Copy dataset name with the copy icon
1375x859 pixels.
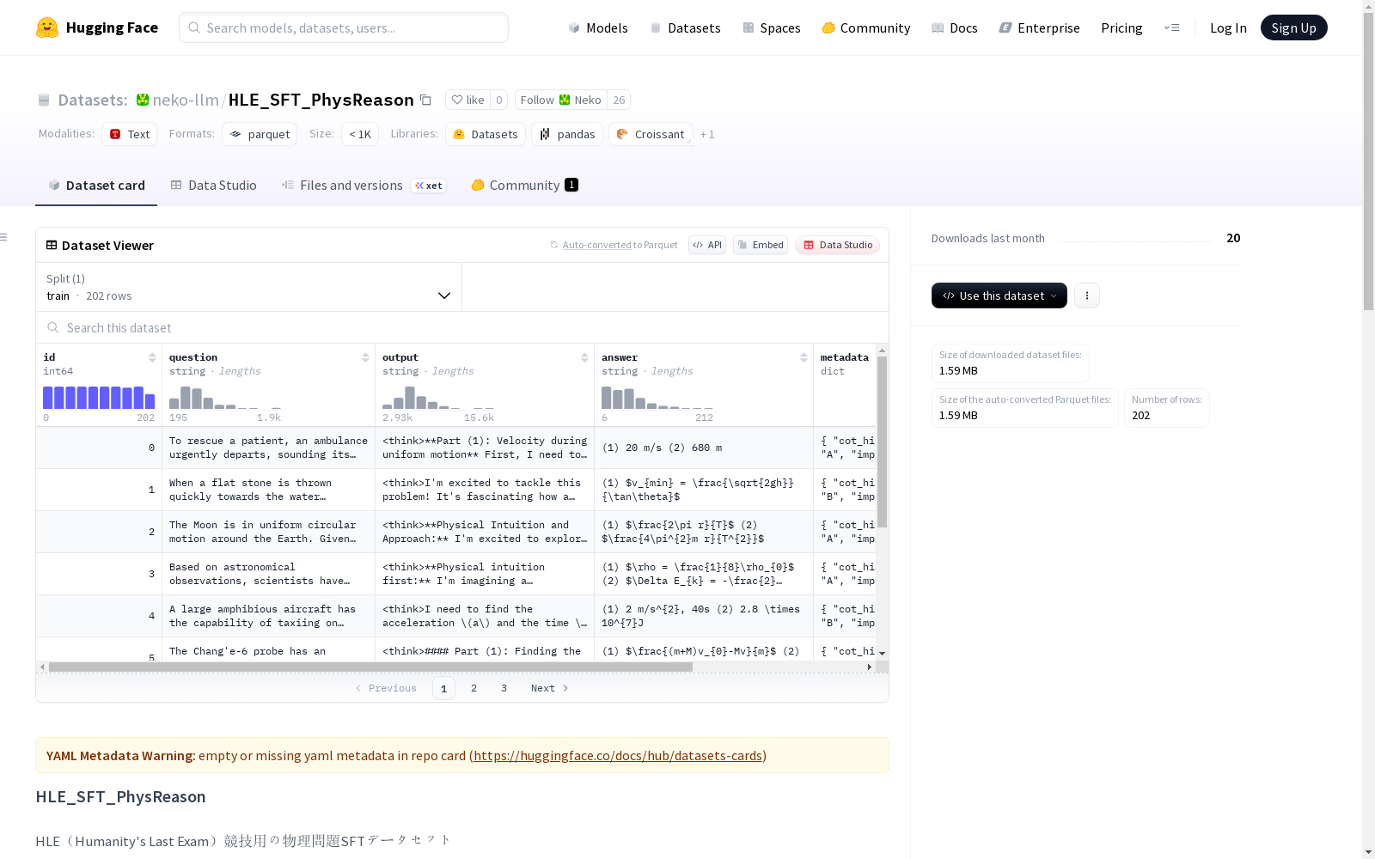coord(425,100)
